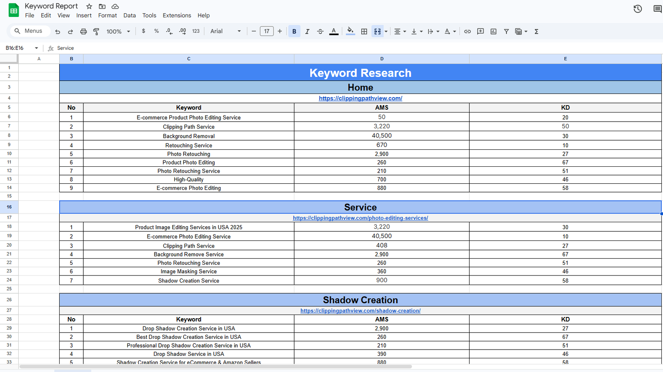Toggle italic formatting

coord(307,31)
